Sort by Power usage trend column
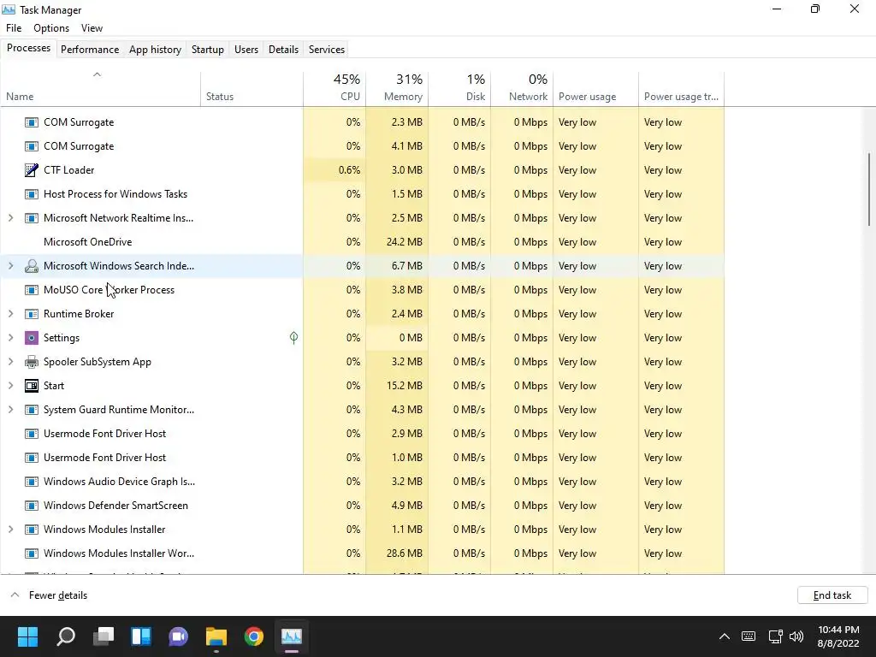 point(682,88)
